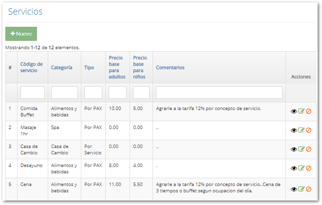Edit the Masaje 1hr service

click(x=301, y=130)
